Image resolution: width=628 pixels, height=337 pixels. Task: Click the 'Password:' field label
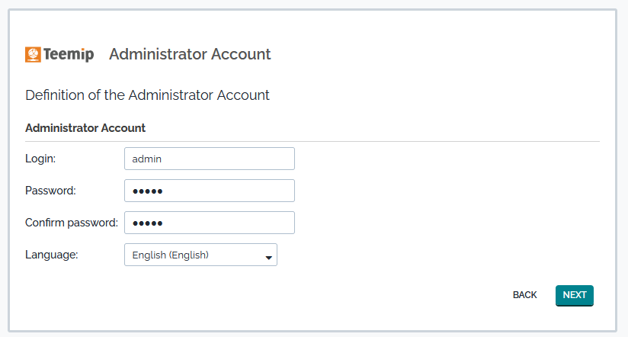pos(50,191)
